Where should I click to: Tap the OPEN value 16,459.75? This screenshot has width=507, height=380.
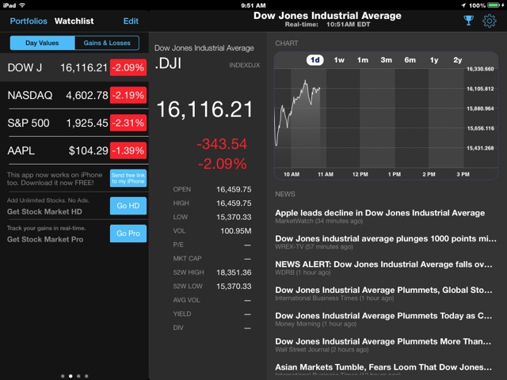click(234, 189)
